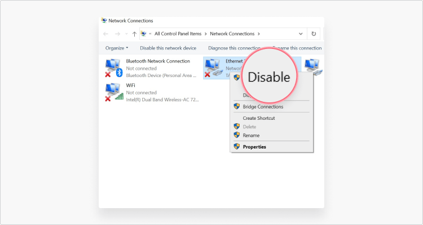Select the Ethernet adapter icon

[x=213, y=68]
